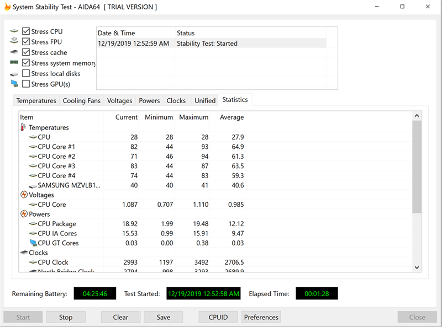This screenshot has height=327, width=442.
Task: Click the CPU GT Cores monitor icon
Action: pyautogui.click(x=33, y=243)
